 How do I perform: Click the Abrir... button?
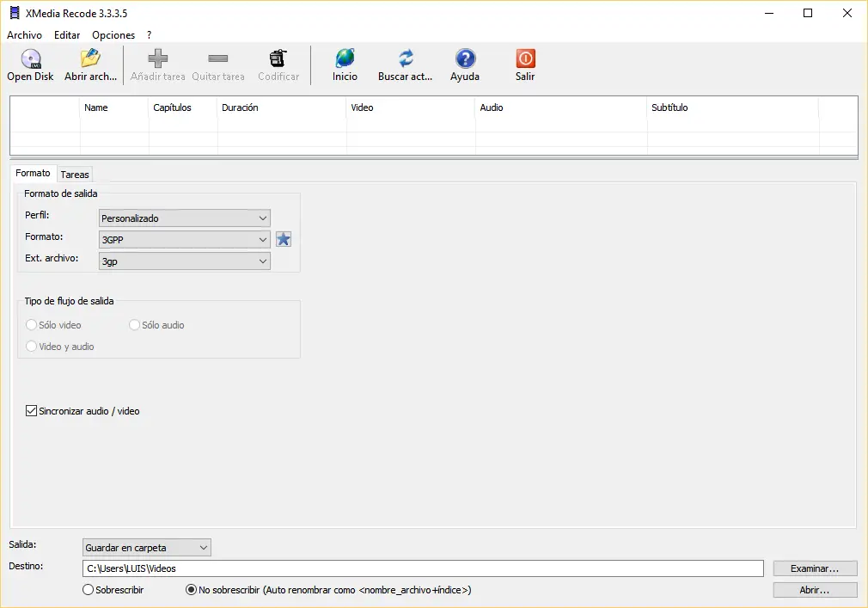tap(815, 590)
